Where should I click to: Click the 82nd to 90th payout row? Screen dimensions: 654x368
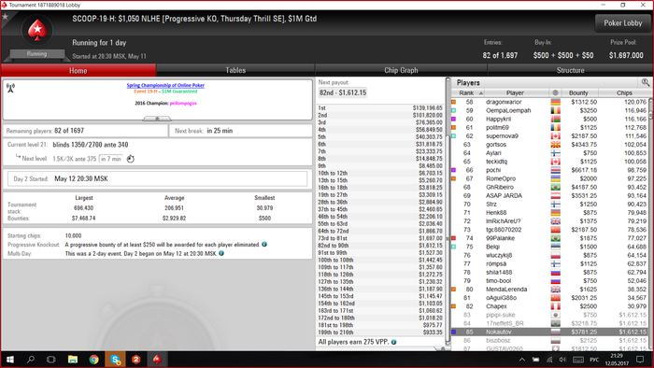coord(380,246)
